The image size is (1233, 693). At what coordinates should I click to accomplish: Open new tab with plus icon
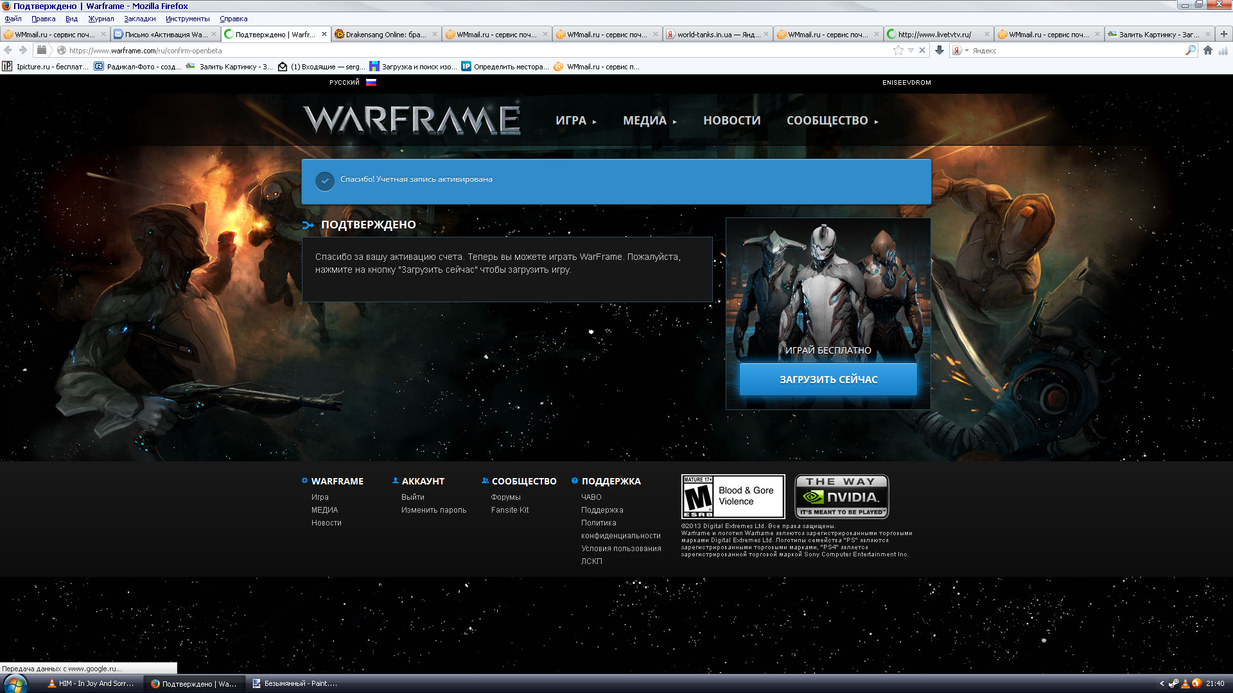(1224, 34)
